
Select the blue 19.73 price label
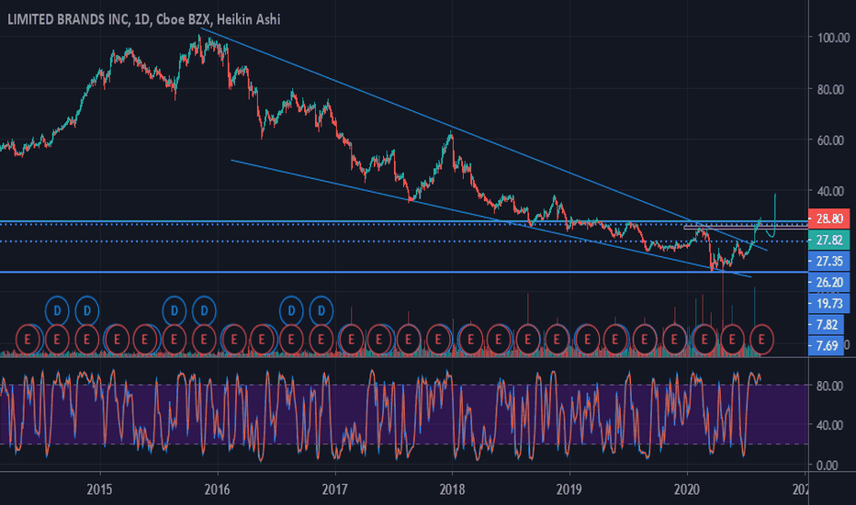pyautogui.click(x=828, y=304)
